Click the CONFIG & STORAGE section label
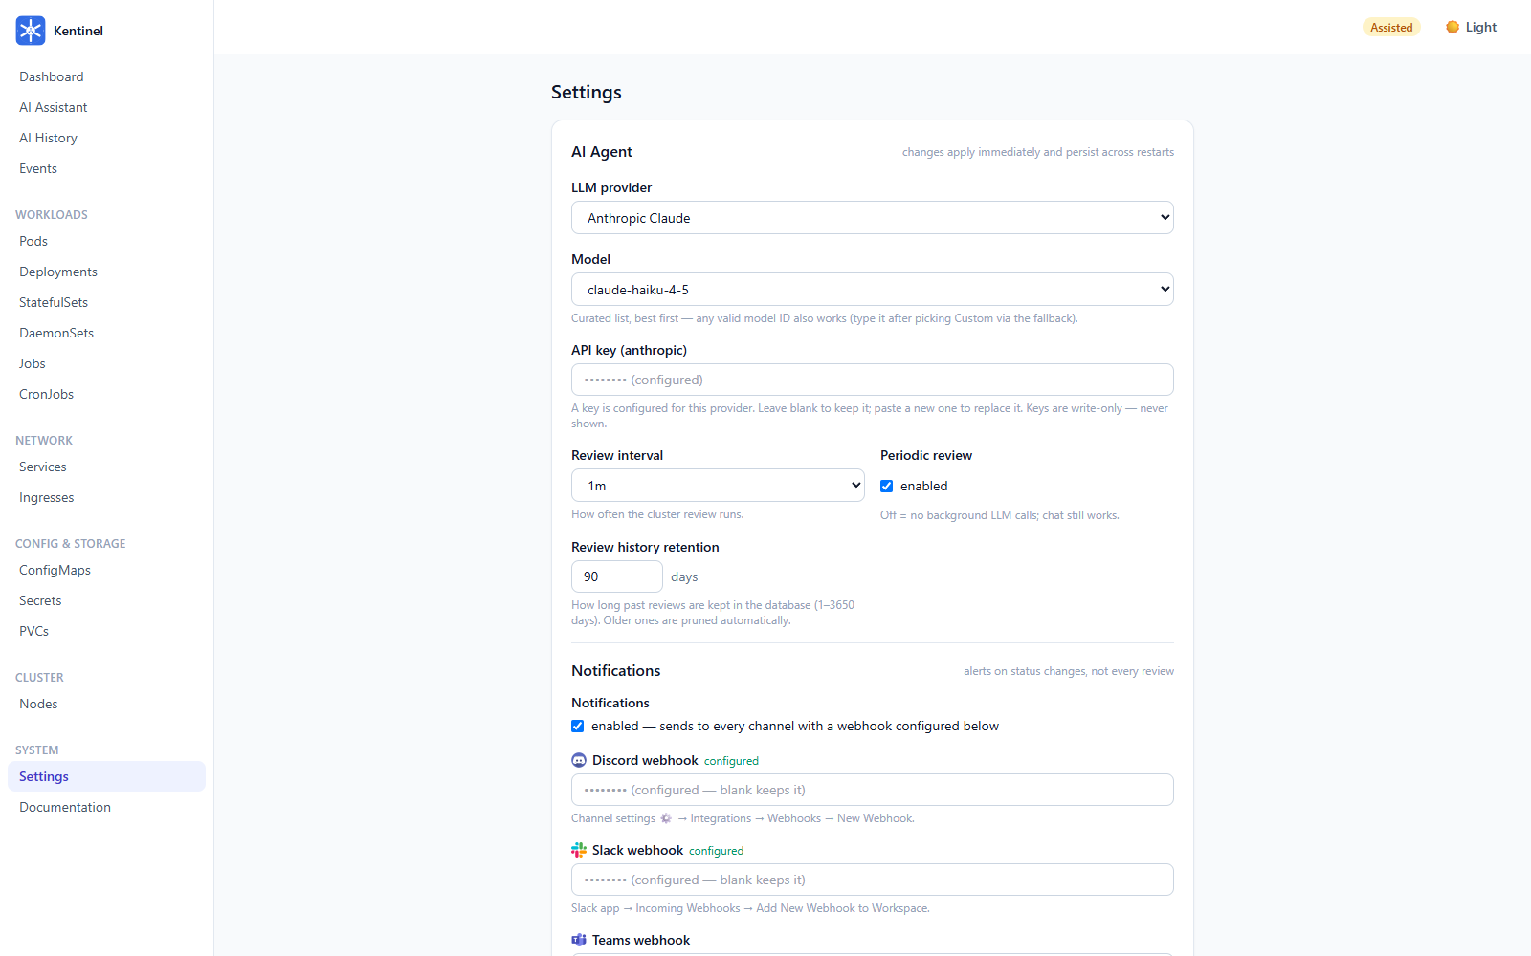The image size is (1531, 956). 71,544
